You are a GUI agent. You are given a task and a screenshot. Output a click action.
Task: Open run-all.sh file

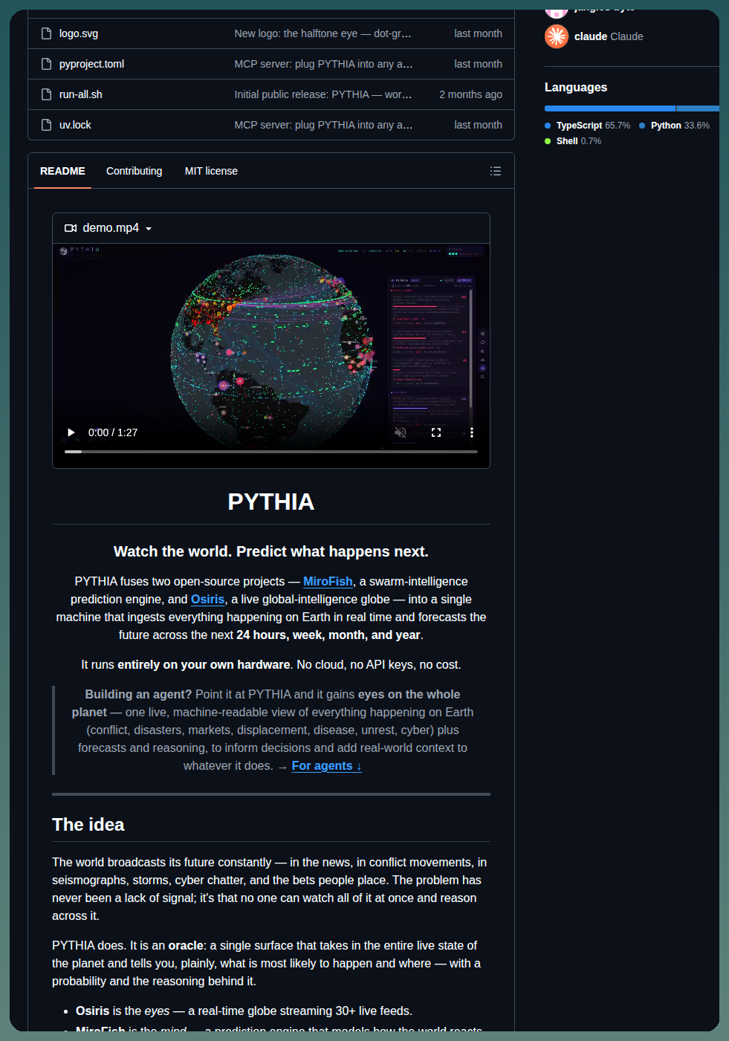pos(80,94)
